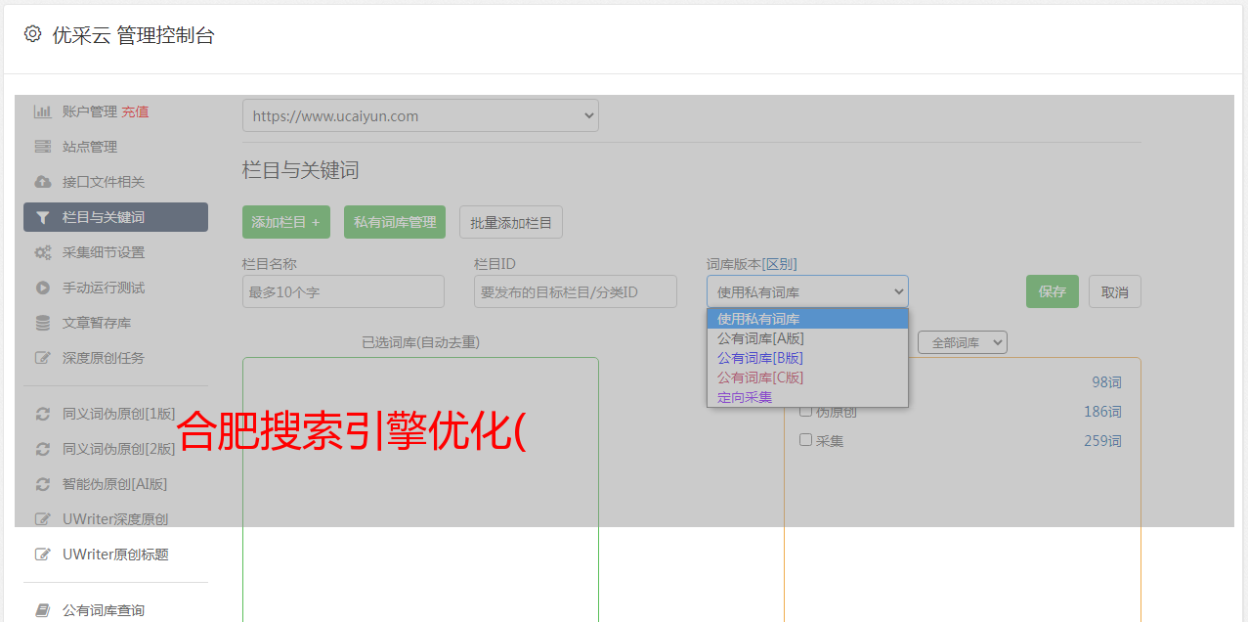Click the bar chart icon for 账户管理

coord(42,111)
